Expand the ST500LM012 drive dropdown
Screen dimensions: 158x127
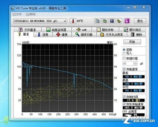[x=40, y=21]
